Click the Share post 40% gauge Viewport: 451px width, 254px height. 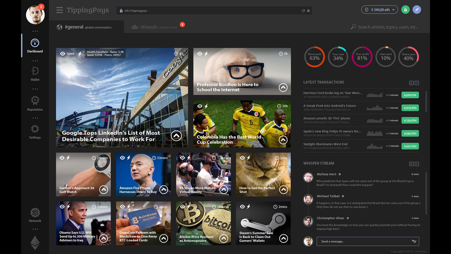pos(408,57)
